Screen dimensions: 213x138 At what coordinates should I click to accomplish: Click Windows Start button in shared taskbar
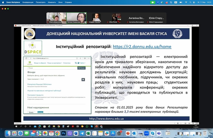(16, 126)
